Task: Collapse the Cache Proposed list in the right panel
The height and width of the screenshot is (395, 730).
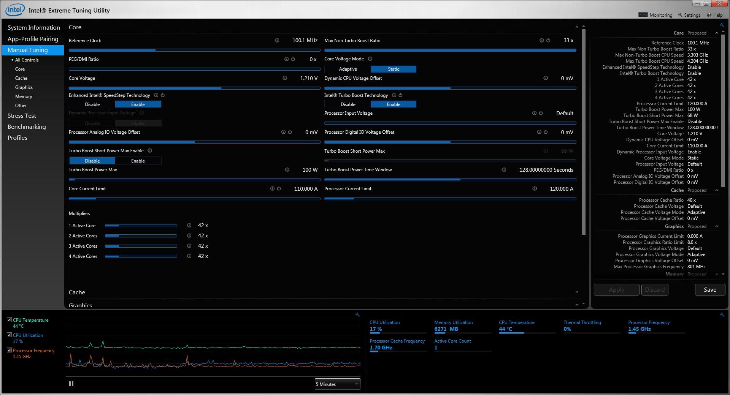Action: click(x=717, y=190)
